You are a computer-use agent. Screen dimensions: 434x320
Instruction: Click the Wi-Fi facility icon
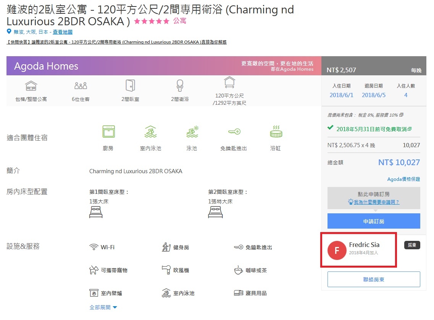click(94, 247)
